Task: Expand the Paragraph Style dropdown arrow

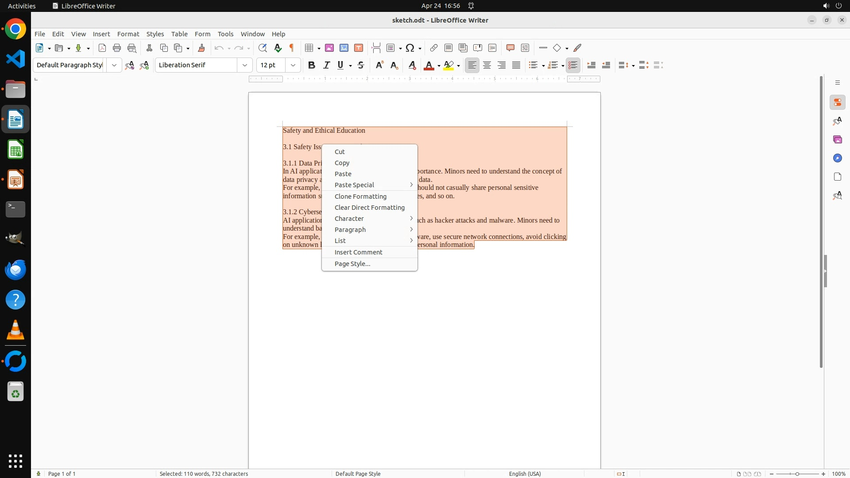Action: coord(114,65)
